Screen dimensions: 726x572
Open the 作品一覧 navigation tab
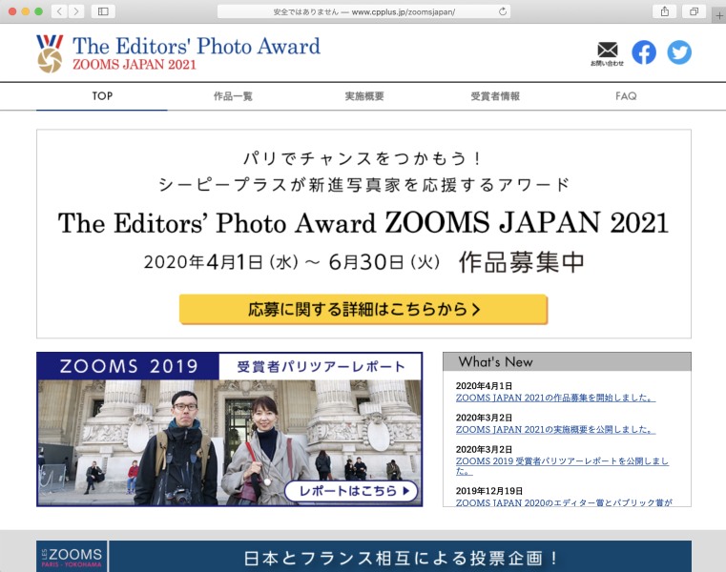(x=233, y=95)
